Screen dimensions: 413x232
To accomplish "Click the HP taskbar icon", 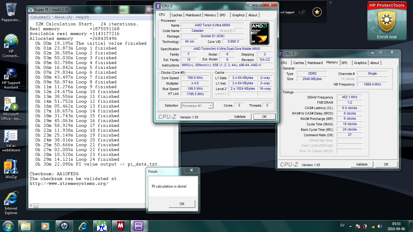I will 64,226.
